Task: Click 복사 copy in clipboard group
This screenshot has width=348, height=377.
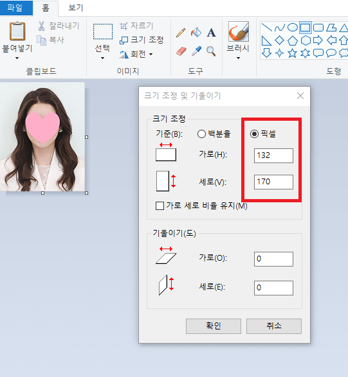Action: 51,40
